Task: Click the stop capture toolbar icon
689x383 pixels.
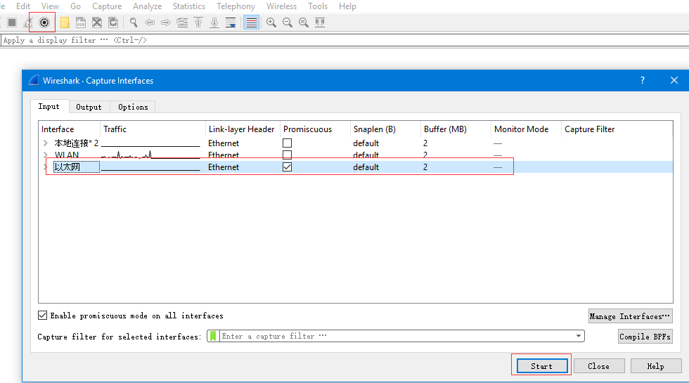Action: 12,22
